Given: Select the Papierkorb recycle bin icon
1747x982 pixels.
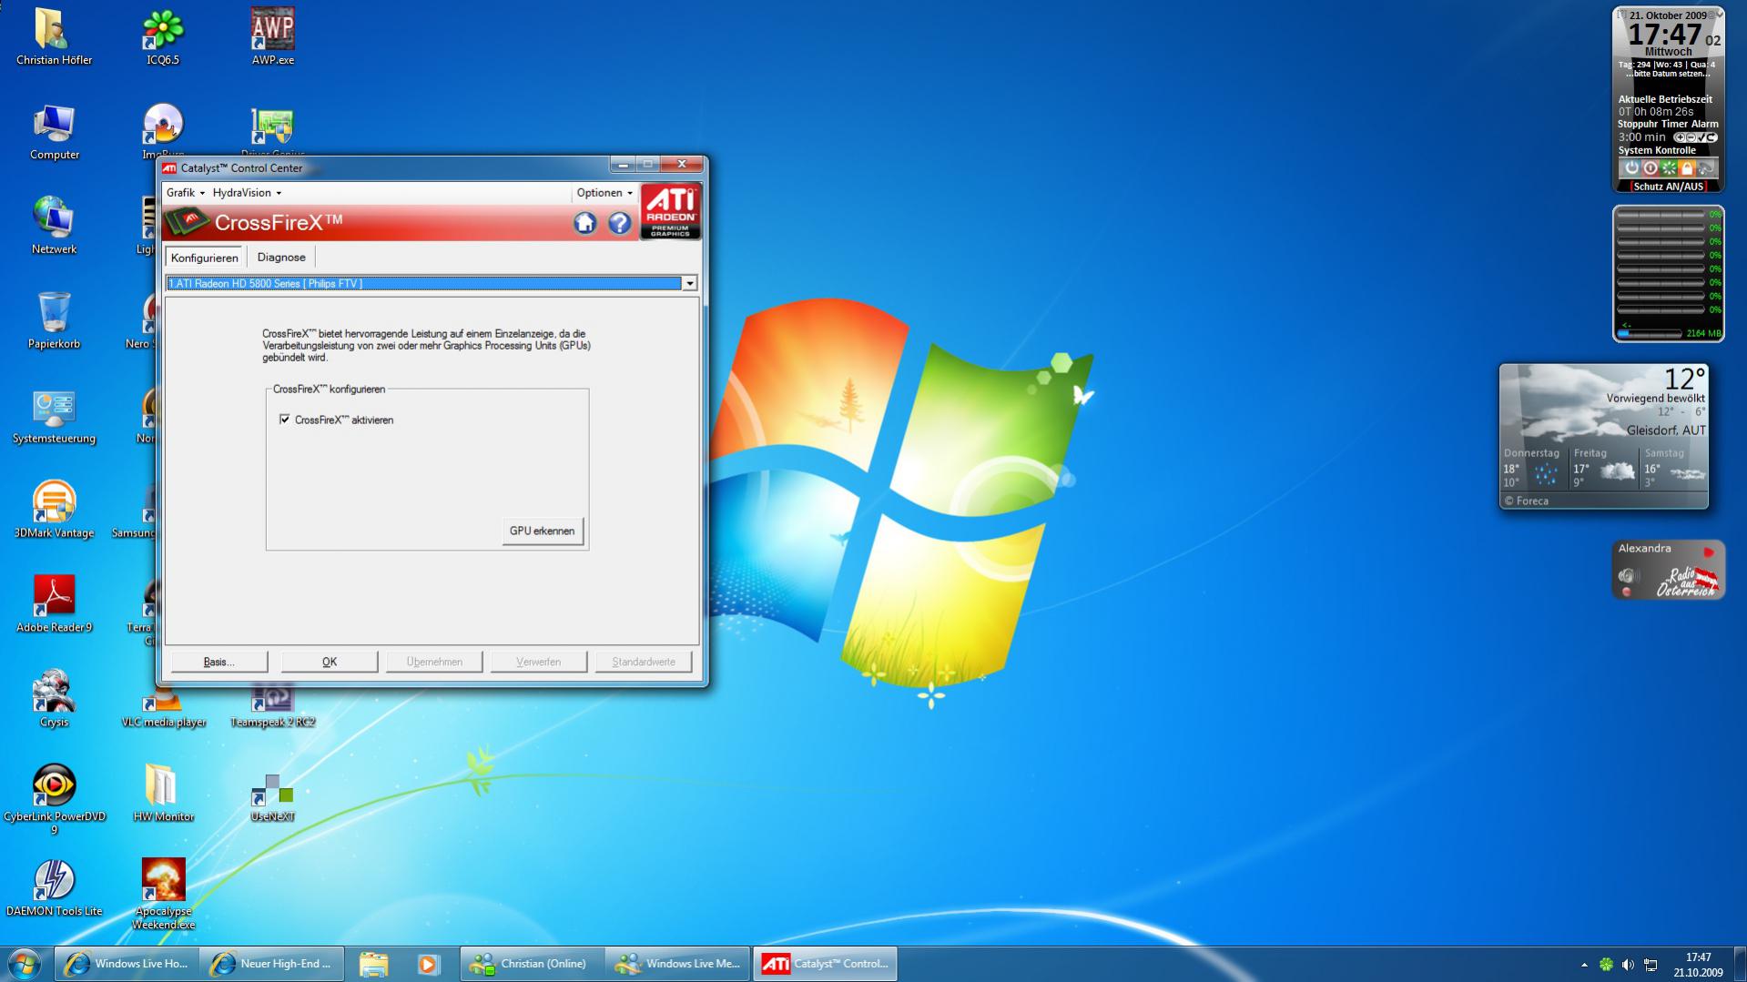Looking at the screenshot, I should pyautogui.click(x=54, y=320).
